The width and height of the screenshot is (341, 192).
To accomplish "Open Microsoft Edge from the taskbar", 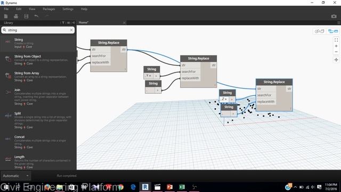I will coord(133,187).
